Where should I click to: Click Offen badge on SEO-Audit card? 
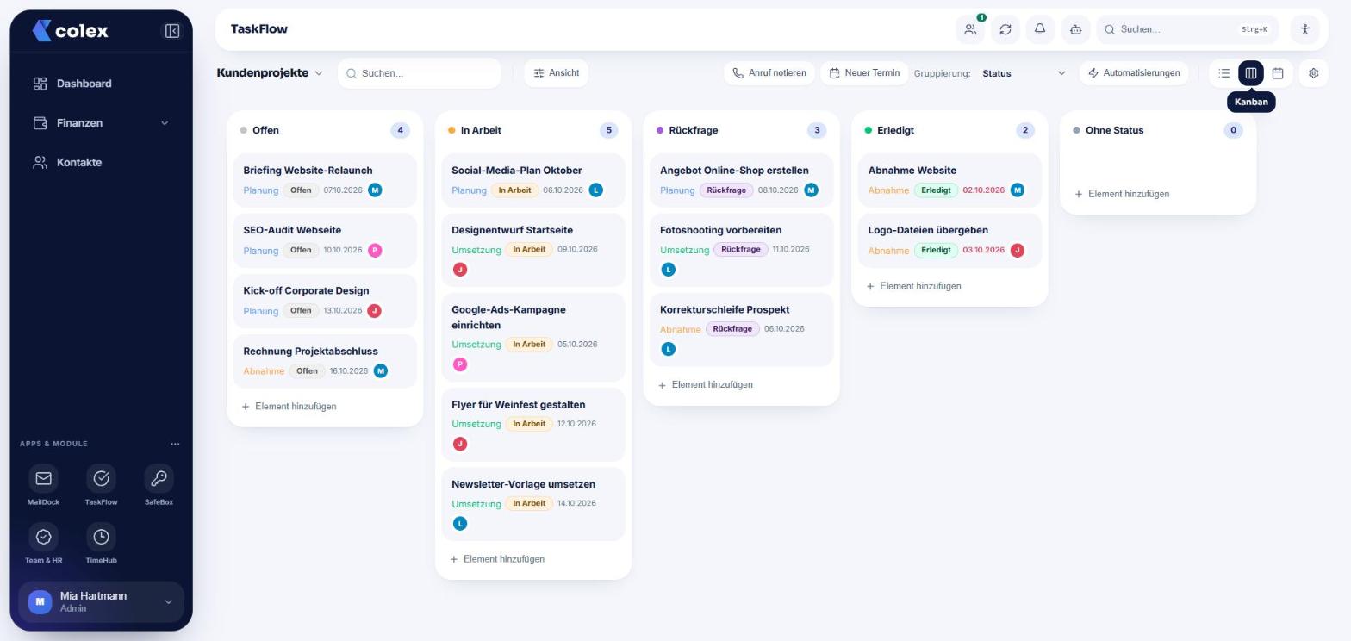[301, 251]
